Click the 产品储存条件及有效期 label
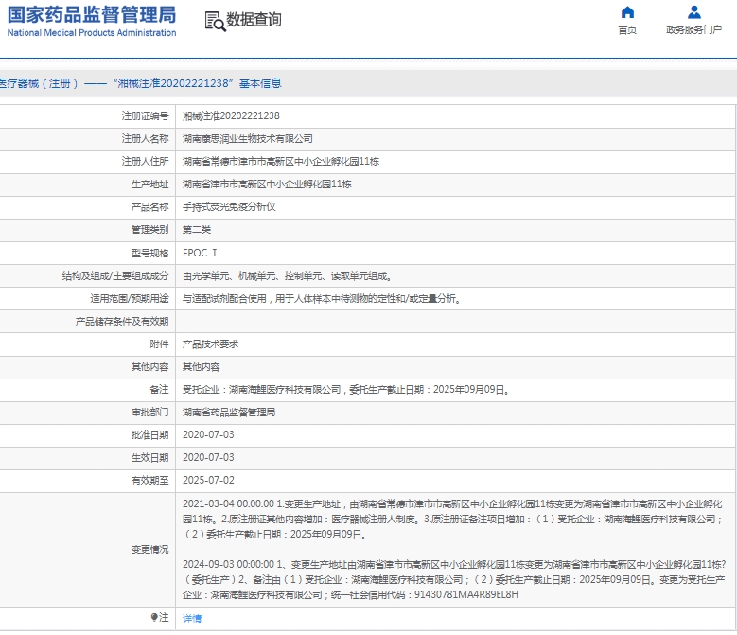737x635 pixels. (122, 322)
